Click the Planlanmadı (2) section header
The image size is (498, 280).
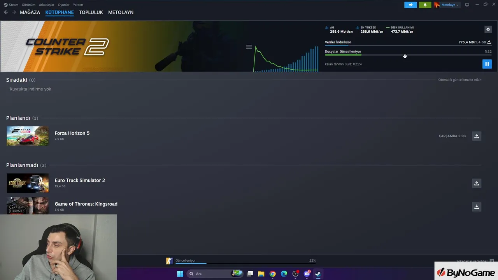tap(26, 165)
